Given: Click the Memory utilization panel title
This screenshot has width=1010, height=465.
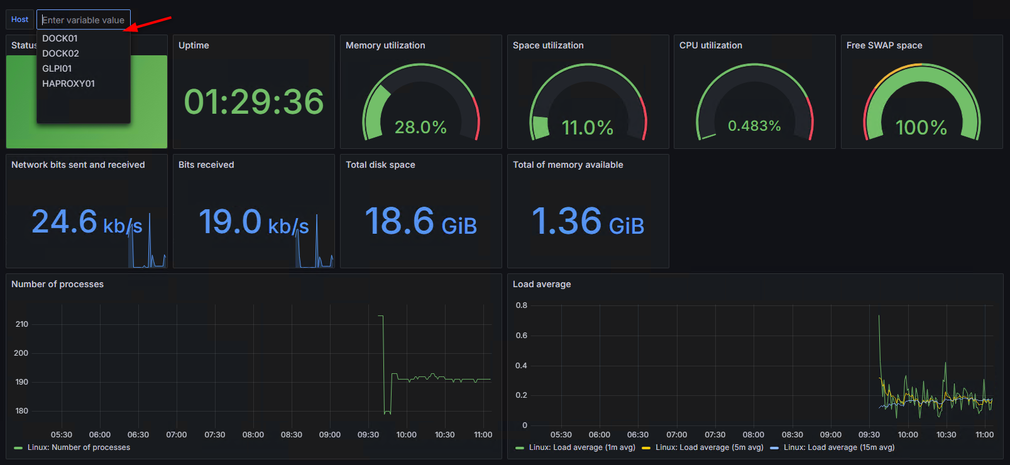Looking at the screenshot, I should click(385, 45).
